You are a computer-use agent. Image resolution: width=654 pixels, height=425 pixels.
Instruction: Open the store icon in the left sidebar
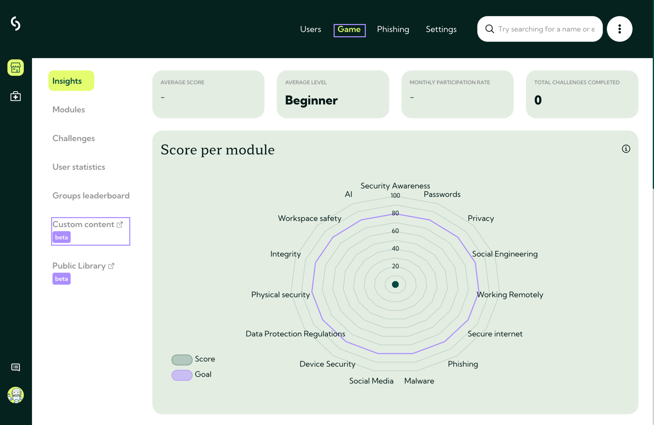pos(15,68)
